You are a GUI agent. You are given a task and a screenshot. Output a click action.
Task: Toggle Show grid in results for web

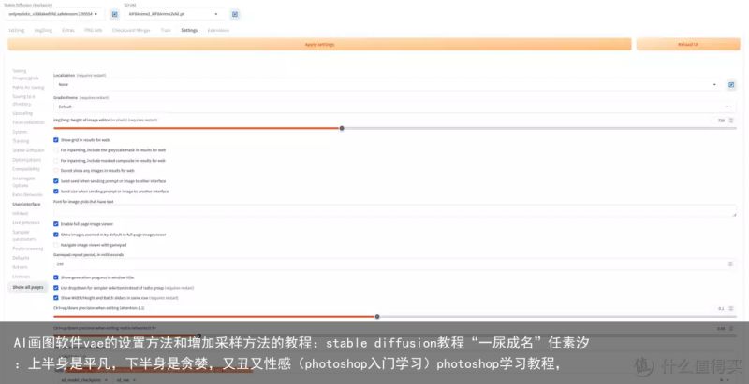click(56, 140)
